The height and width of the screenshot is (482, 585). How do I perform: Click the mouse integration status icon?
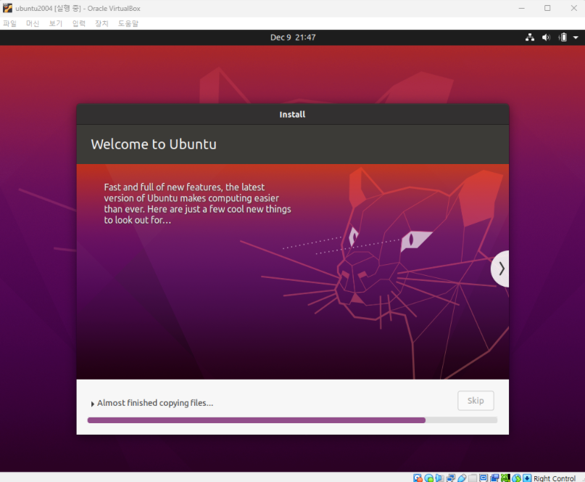[x=516, y=478]
